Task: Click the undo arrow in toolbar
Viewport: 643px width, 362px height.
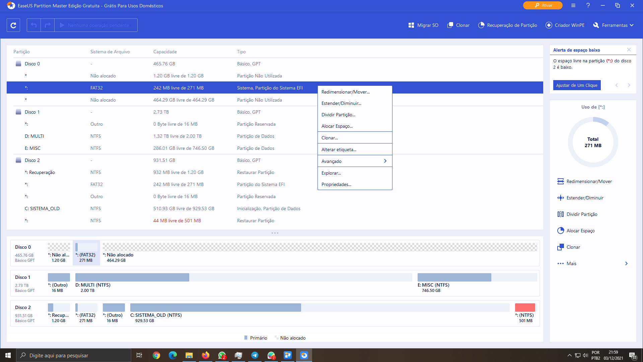Action: click(34, 25)
